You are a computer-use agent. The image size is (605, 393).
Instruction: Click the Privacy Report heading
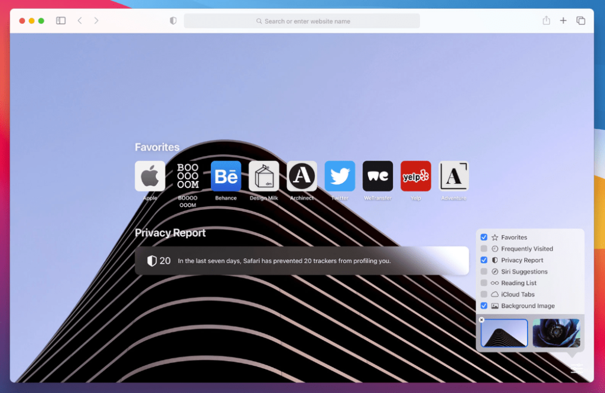pyautogui.click(x=170, y=233)
